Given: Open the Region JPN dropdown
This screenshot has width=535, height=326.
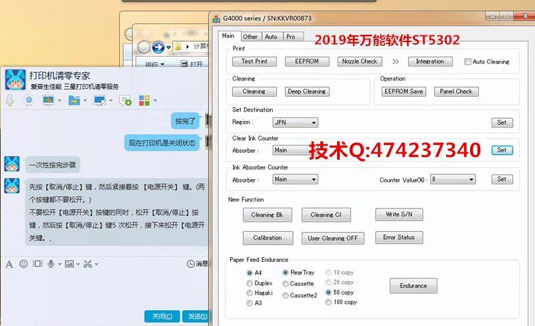Looking at the screenshot, I should 296,122.
